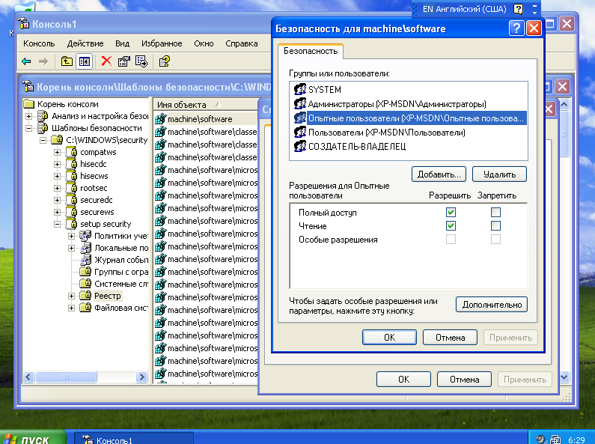Screen dimensions: 595x444
Task: Click the compatws template icon
Action: [x=71, y=152]
